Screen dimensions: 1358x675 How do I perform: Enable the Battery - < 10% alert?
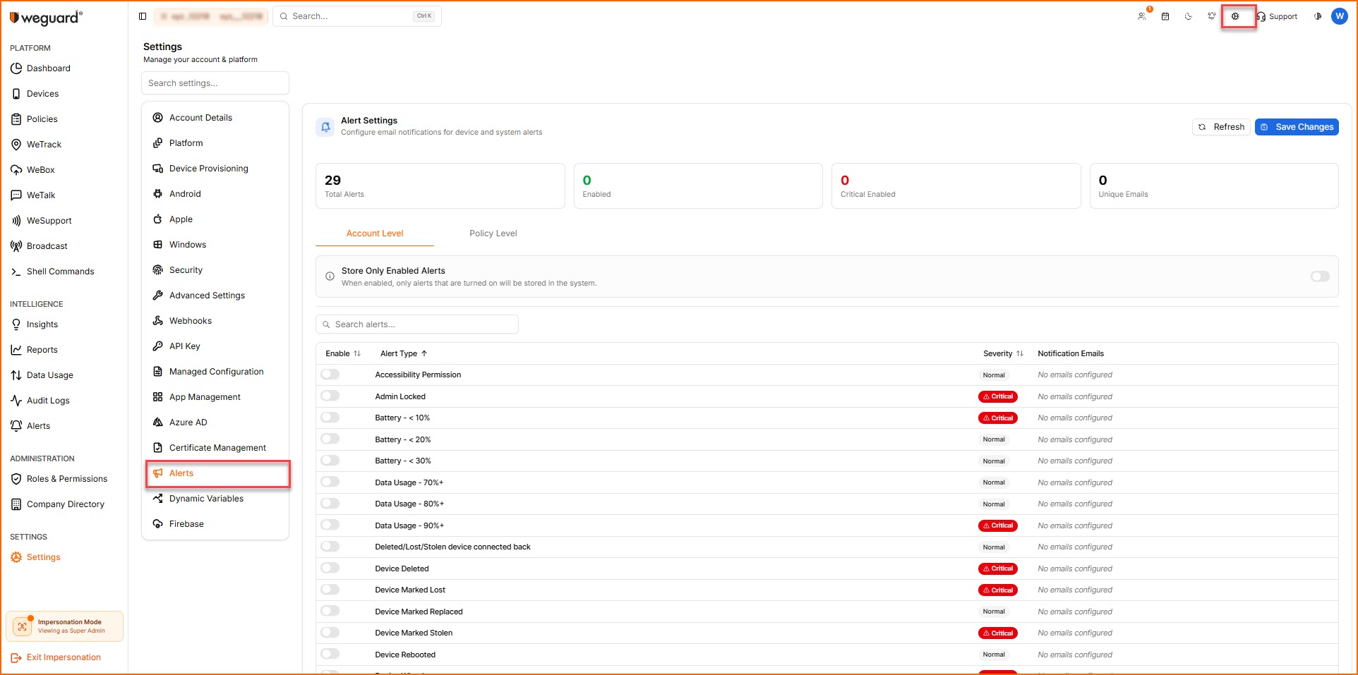click(x=330, y=418)
